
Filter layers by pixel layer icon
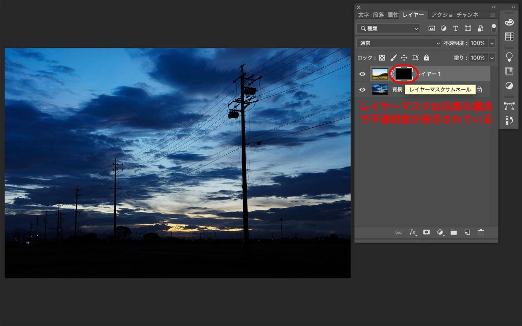click(431, 29)
